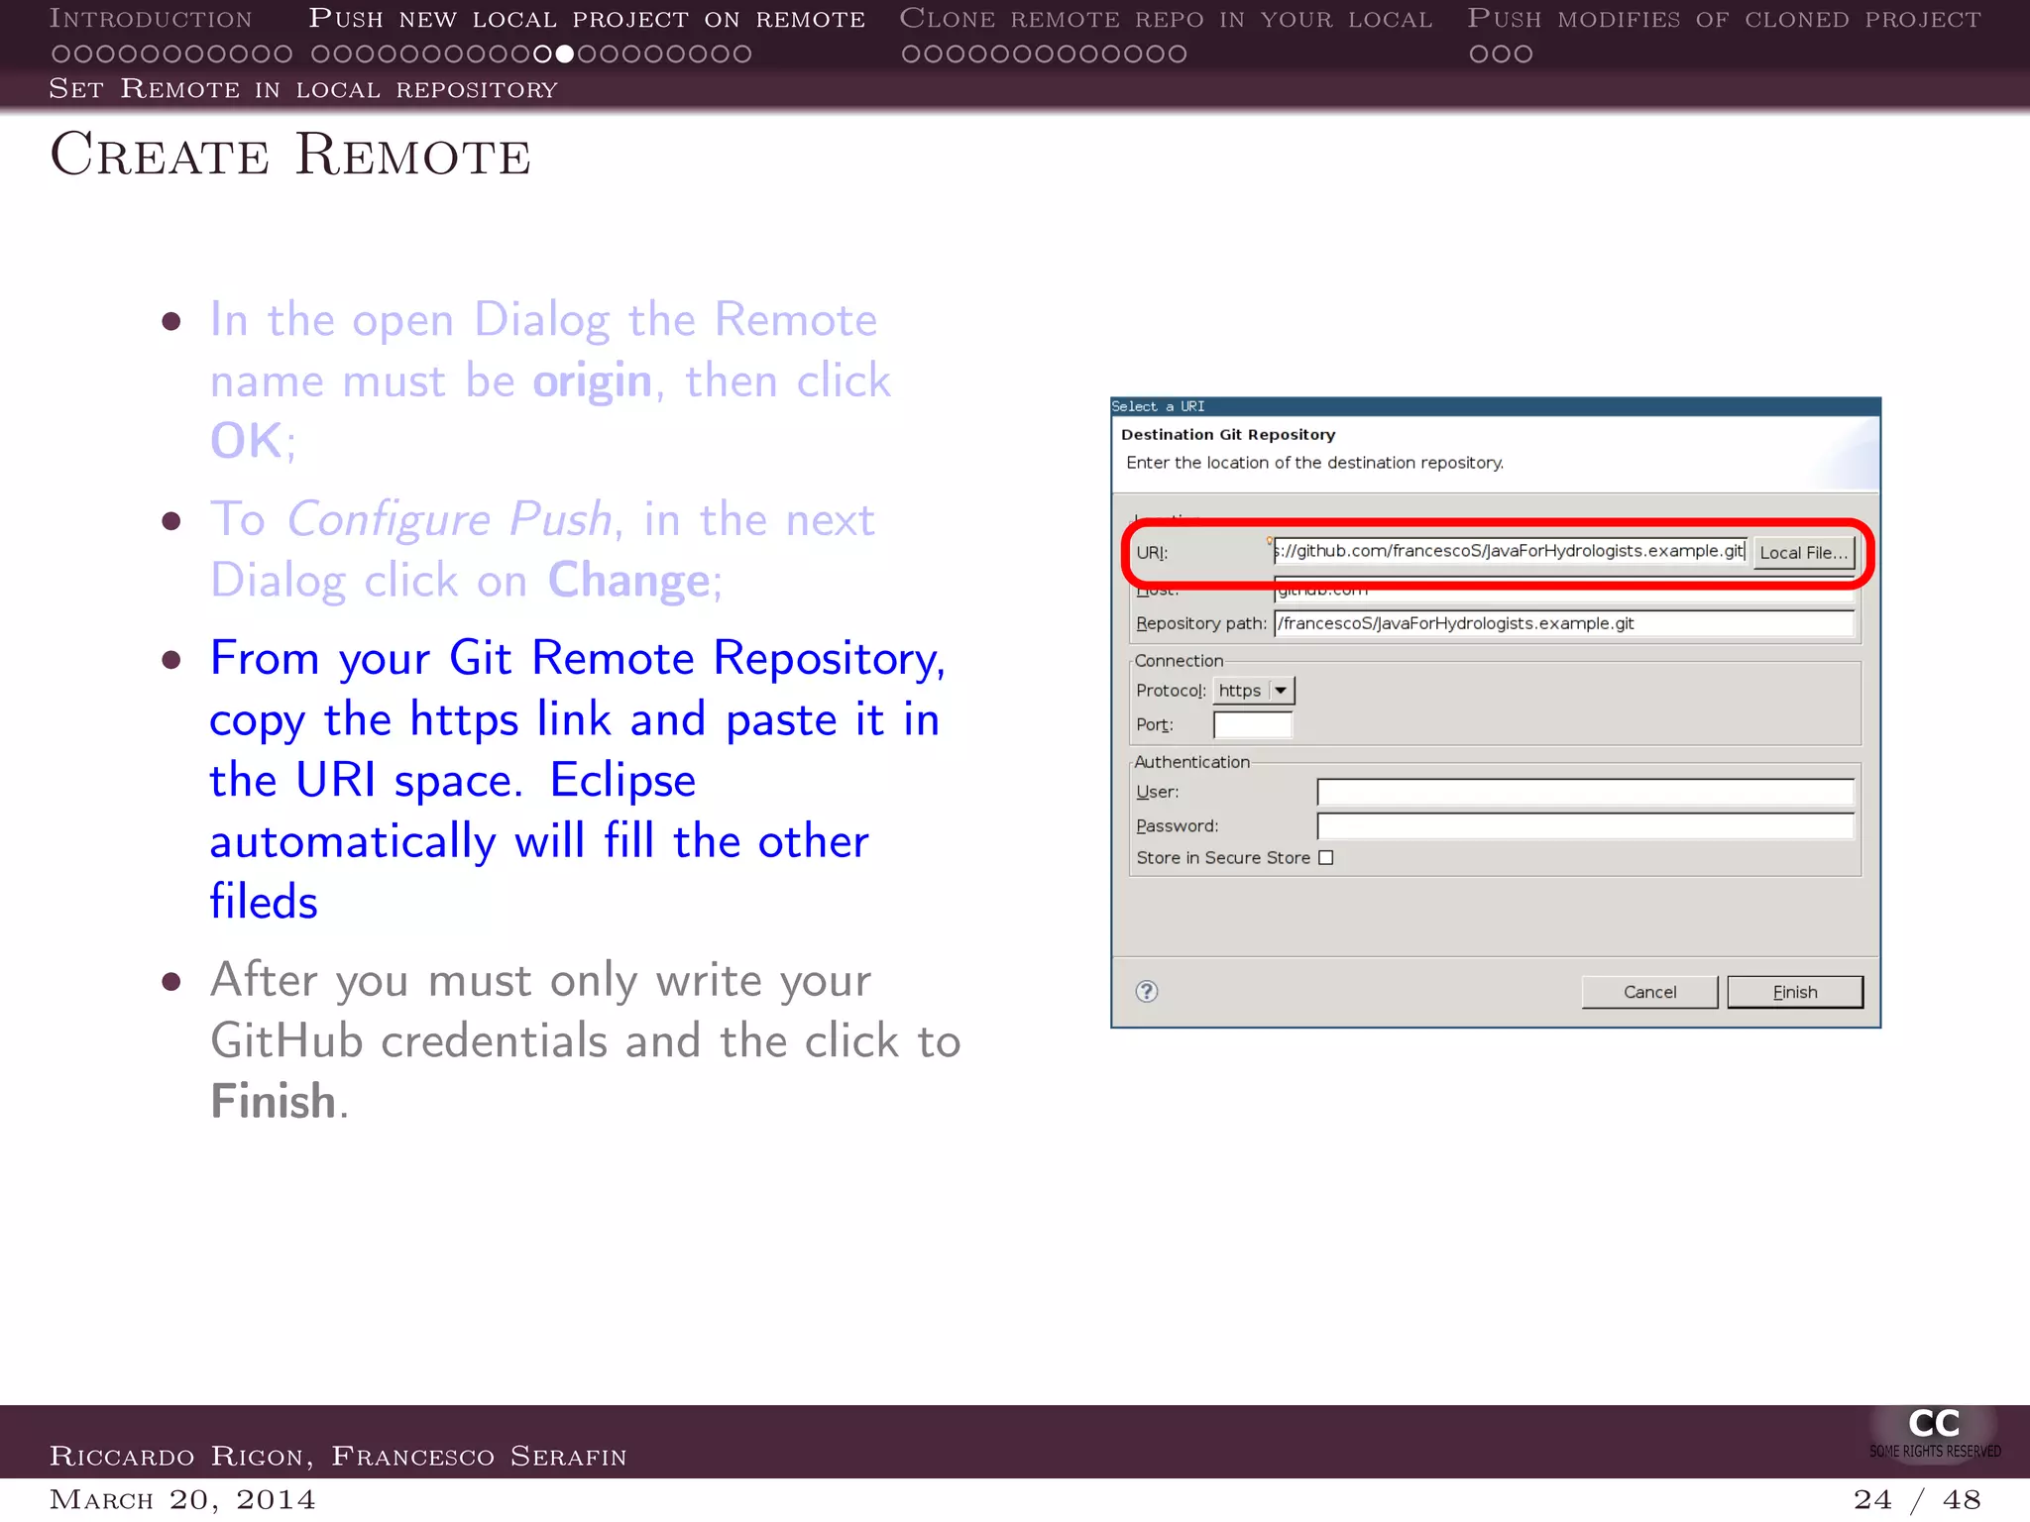Click the 'Connection' group label
The height and width of the screenshot is (1522, 2030).
click(x=1179, y=661)
